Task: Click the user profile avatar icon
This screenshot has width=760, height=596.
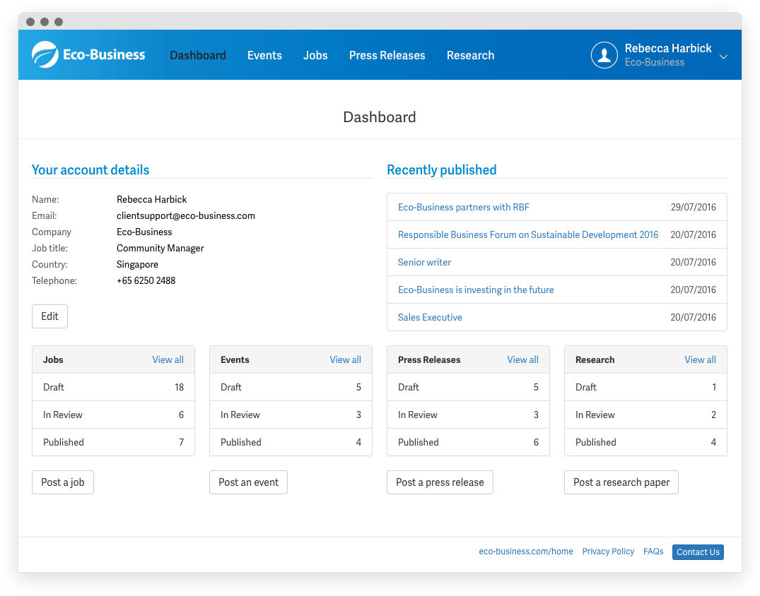Action: [x=604, y=55]
